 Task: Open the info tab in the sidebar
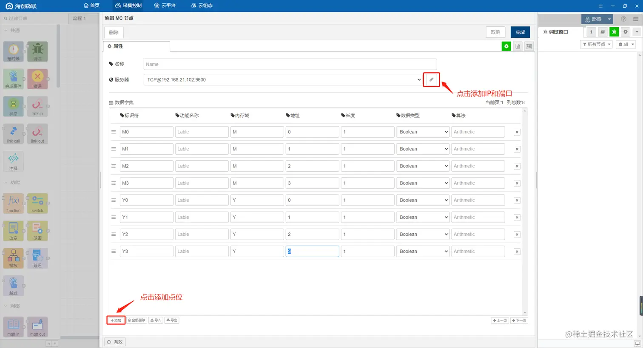tap(591, 32)
